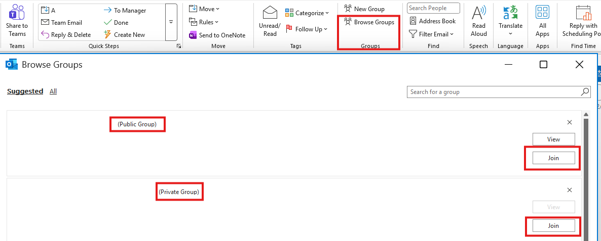Click Browse Groups in ribbon
Screen dimensions: 601x241
click(x=369, y=22)
